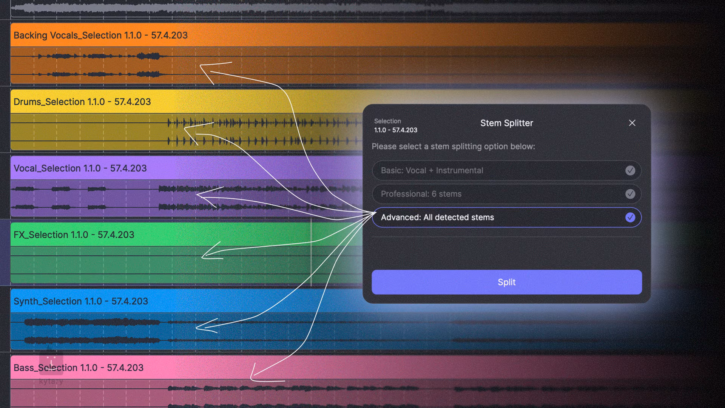Select the Synth_Selection region header
The height and width of the screenshot is (408, 725).
pyautogui.click(x=80, y=301)
